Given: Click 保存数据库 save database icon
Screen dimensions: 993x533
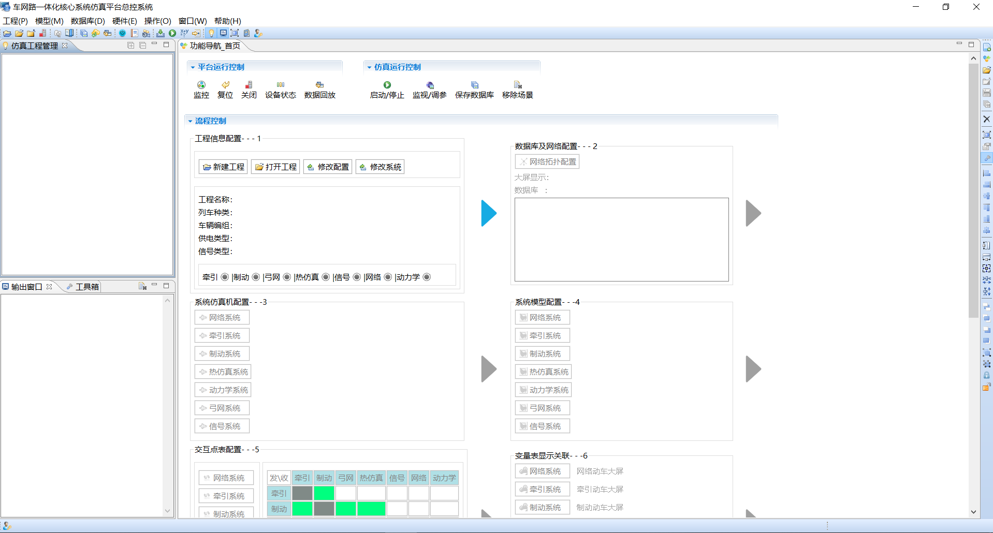Looking at the screenshot, I should [475, 85].
